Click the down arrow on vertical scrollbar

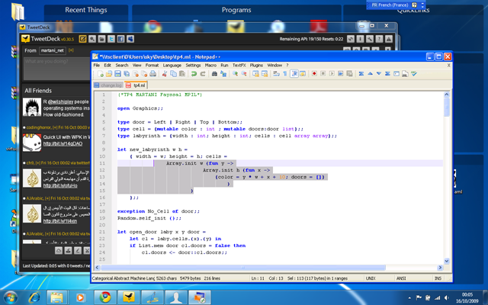click(x=447, y=261)
